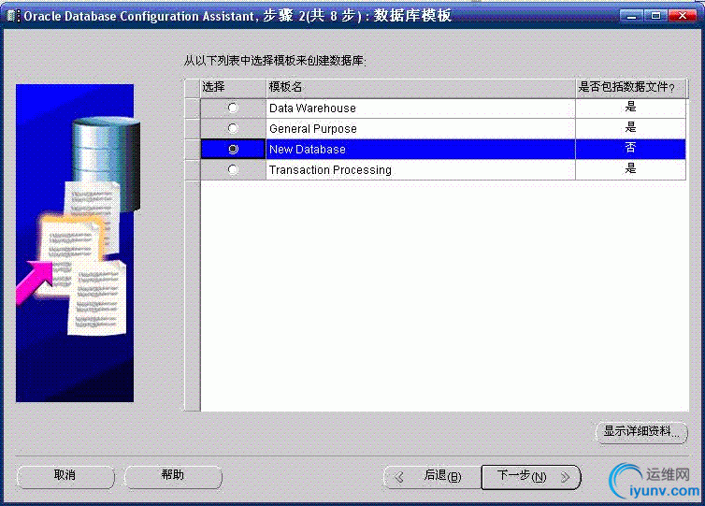Click 是 cell in Transaction Processing row
Viewport: 705px width, 506px height.
(631, 169)
